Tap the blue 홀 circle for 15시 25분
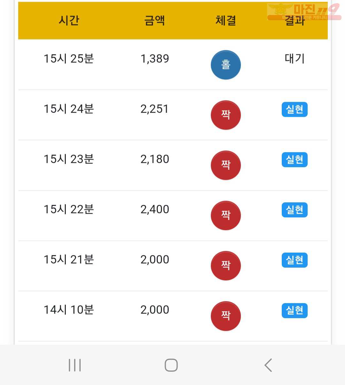The width and height of the screenshot is (345, 385). [x=226, y=65]
